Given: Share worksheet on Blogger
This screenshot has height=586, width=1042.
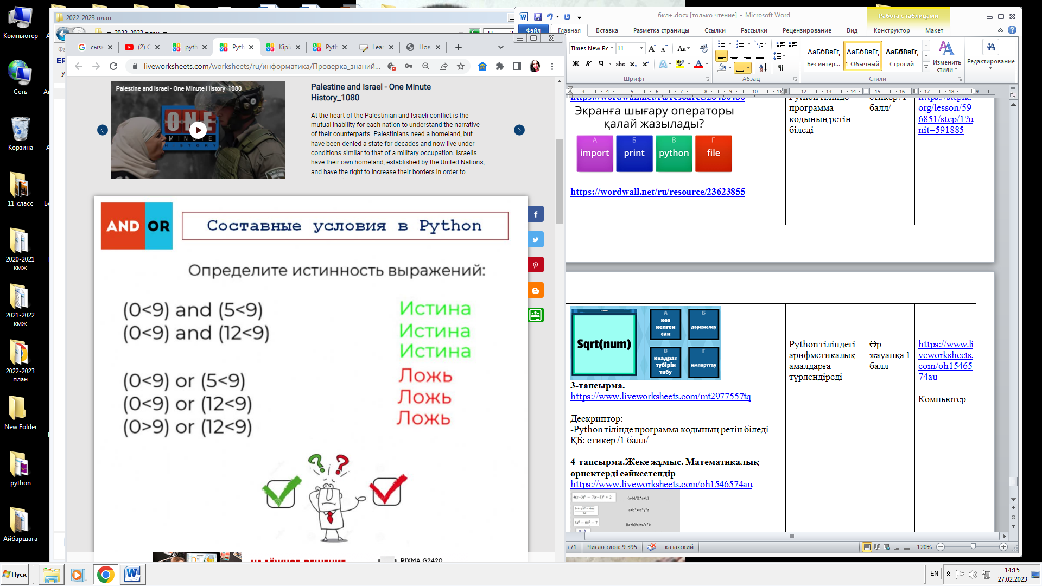Looking at the screenshot, I should 536,290.
